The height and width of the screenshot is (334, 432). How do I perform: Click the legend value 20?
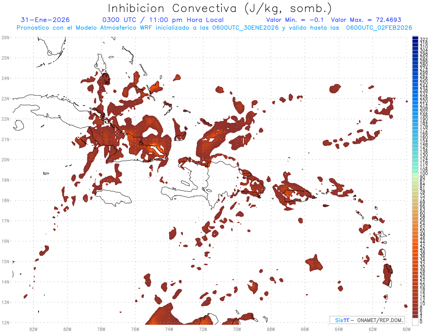[422, 285]
